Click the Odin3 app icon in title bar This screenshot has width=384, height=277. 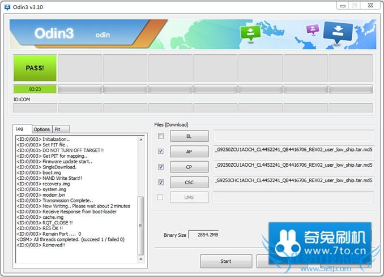(7, 7)
